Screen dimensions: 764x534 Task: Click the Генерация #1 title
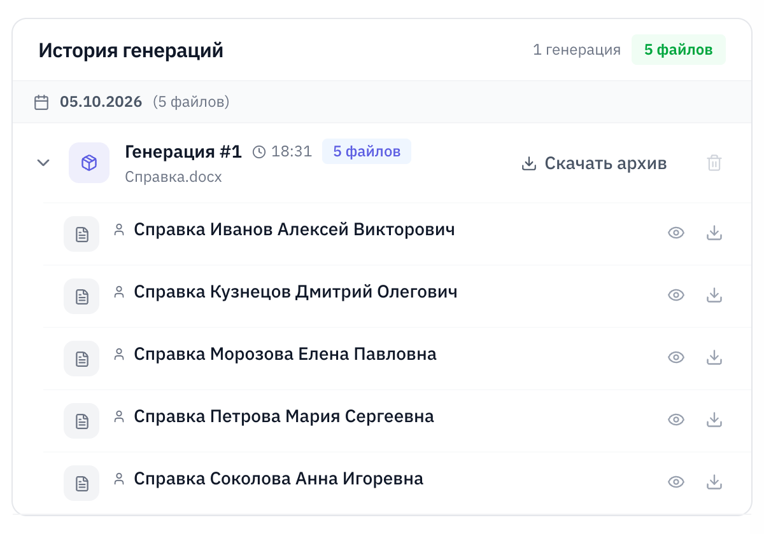coord(183,152)
